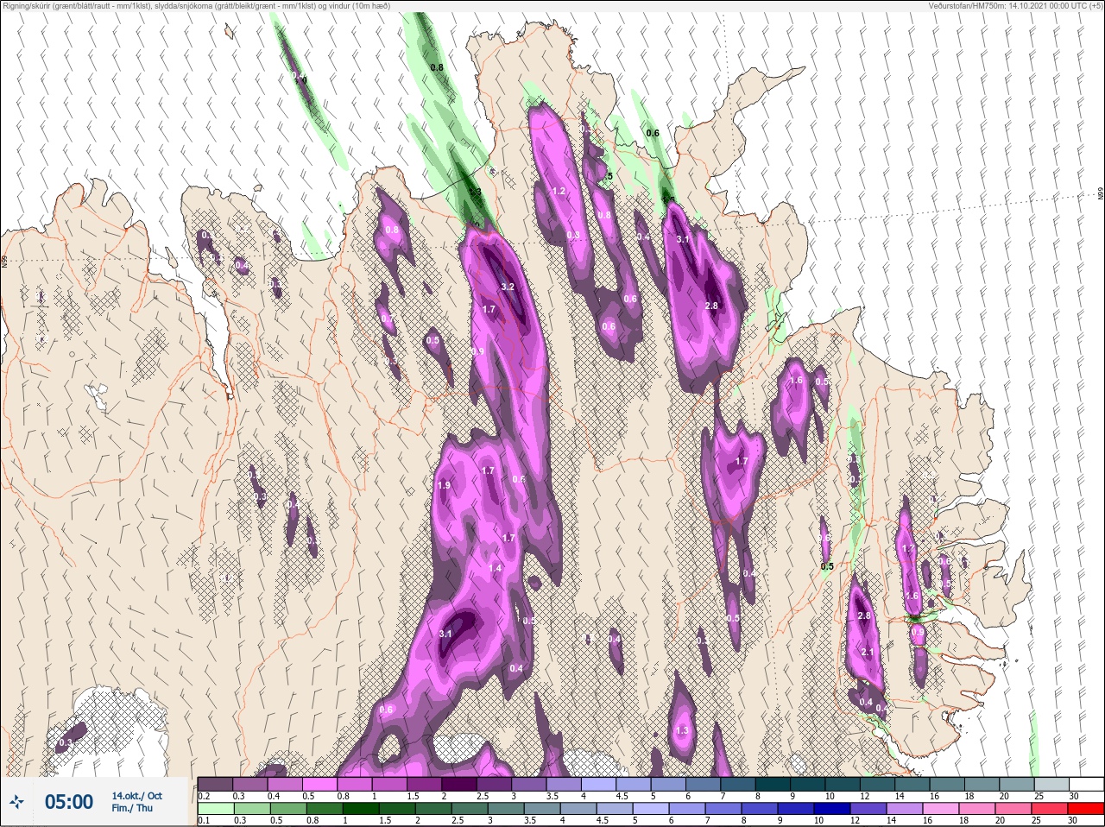The height and width of the screenshot is (827, 1105).
Task: Click the 3.2 precipitation value on the map
Action: pyautogui.click(x=508, y=287)
